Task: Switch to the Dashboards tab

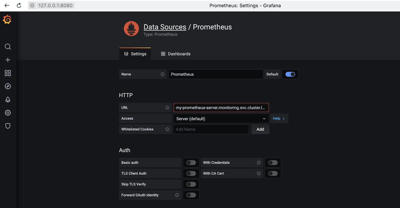Action: pyautogui.click(x=176, y=54)
